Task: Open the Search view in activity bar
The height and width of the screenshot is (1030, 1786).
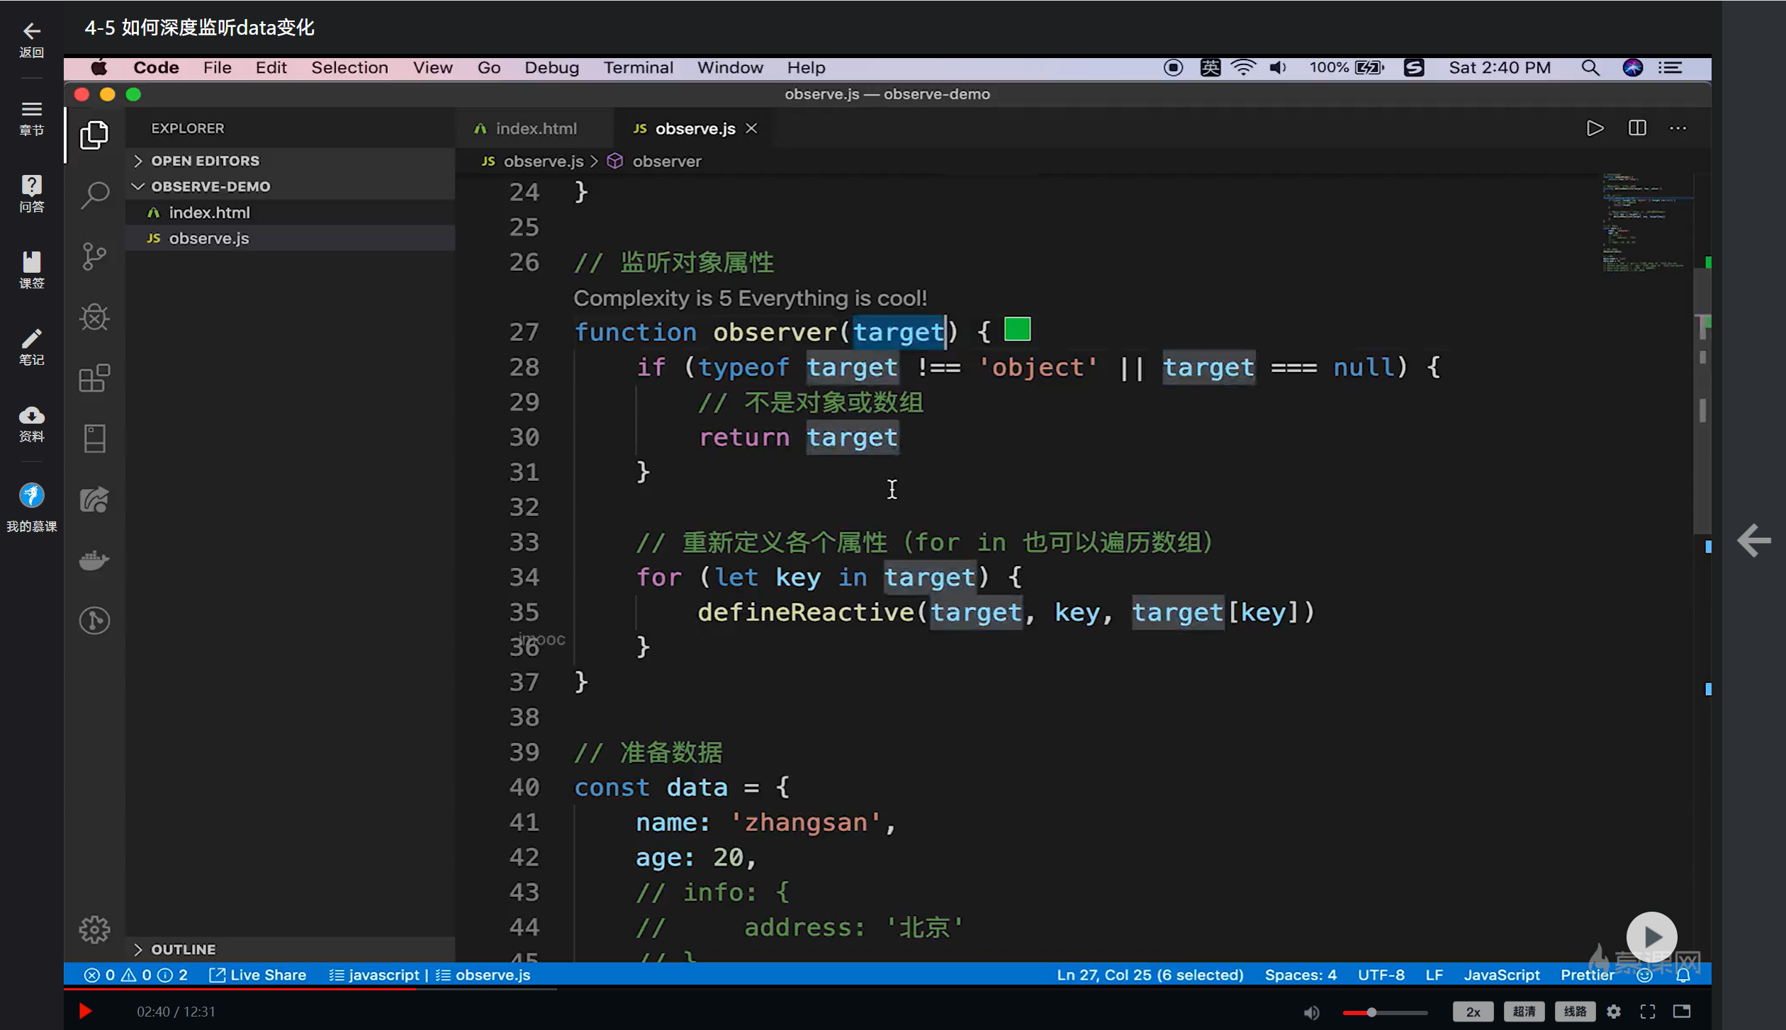Action: pyautogui.click(x=94, y=195)
